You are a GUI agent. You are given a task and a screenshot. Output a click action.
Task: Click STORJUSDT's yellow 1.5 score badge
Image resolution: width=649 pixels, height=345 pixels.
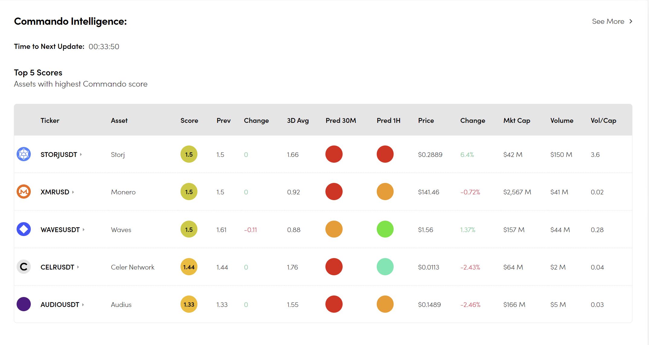(189, 154)
